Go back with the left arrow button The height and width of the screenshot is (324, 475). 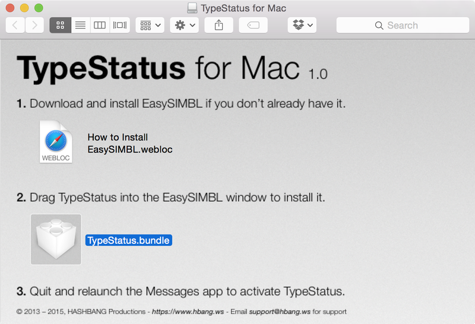(15, 25)
